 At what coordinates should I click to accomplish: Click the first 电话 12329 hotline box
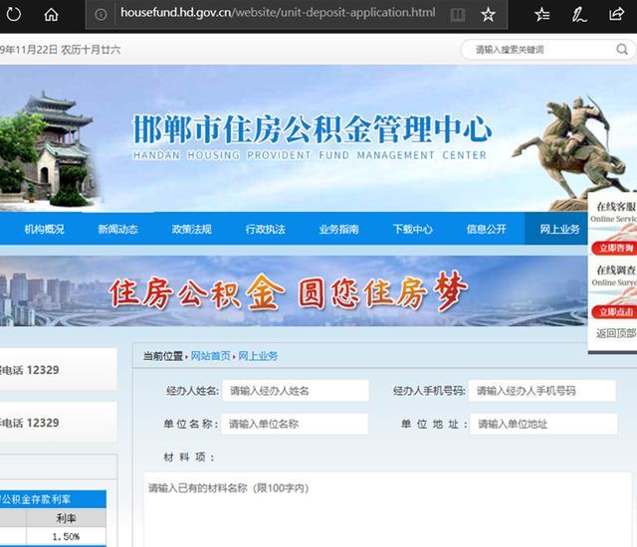tap(58, 369)
